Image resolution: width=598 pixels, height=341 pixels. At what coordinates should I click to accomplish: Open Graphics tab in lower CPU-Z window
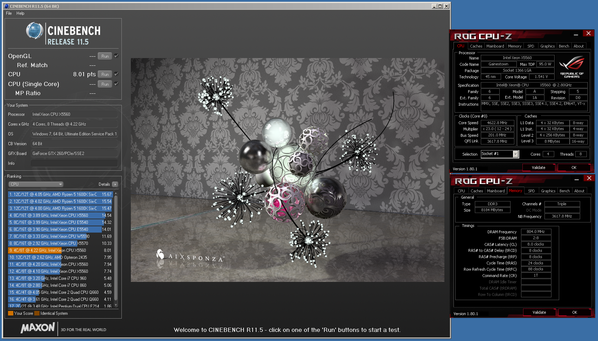(548, 191)
